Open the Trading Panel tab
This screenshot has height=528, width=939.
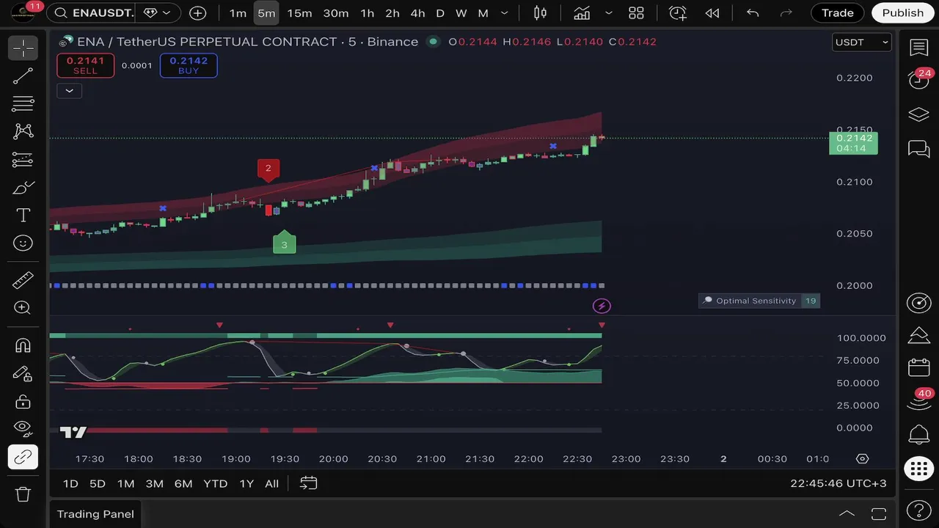(95, 514)
